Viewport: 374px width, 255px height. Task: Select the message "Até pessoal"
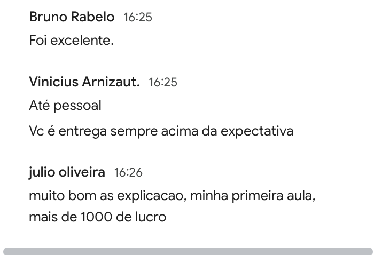[x=65, y=106]
